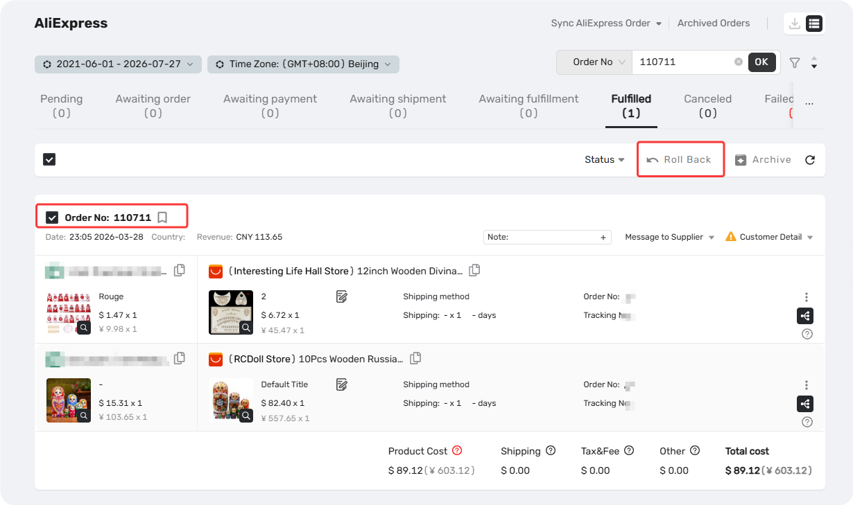853x505 pixels.
Task: Edit the variant '2' of Wooden Divination
Action: tap(341, 296)
